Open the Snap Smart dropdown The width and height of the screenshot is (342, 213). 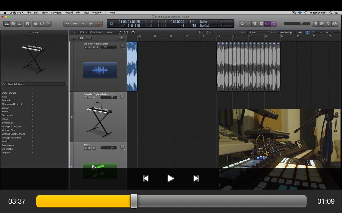click(258, 32)
